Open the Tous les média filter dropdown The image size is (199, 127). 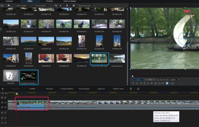pyautogui.click(x=43, y=6)
